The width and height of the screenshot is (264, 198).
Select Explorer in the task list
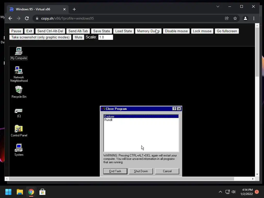(x=141, y=116)
